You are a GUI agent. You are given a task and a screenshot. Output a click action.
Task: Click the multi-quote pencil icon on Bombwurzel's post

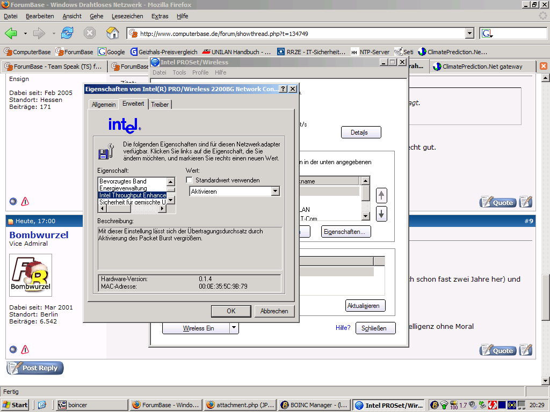pos(526,350)
